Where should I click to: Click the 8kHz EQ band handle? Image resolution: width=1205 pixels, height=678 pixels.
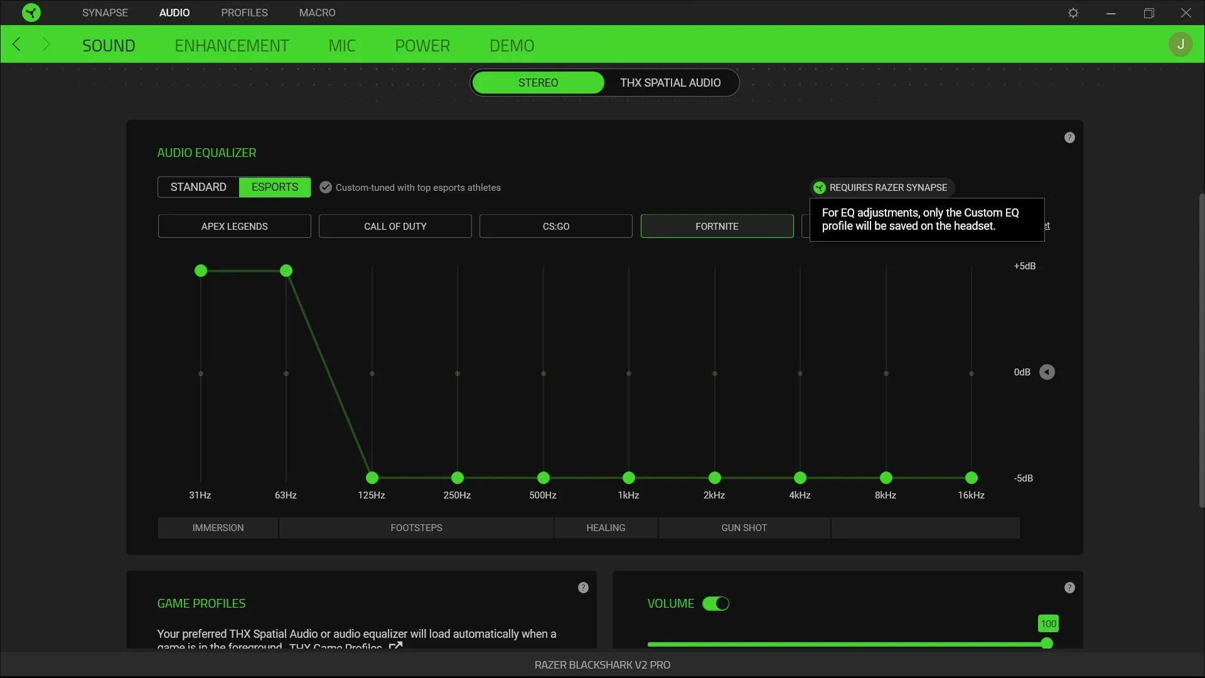pyautogui.click(x=886, y=478)
